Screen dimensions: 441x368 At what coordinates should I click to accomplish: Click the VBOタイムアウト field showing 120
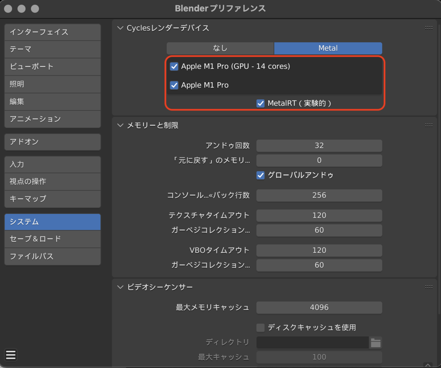(x=319, y=250)
